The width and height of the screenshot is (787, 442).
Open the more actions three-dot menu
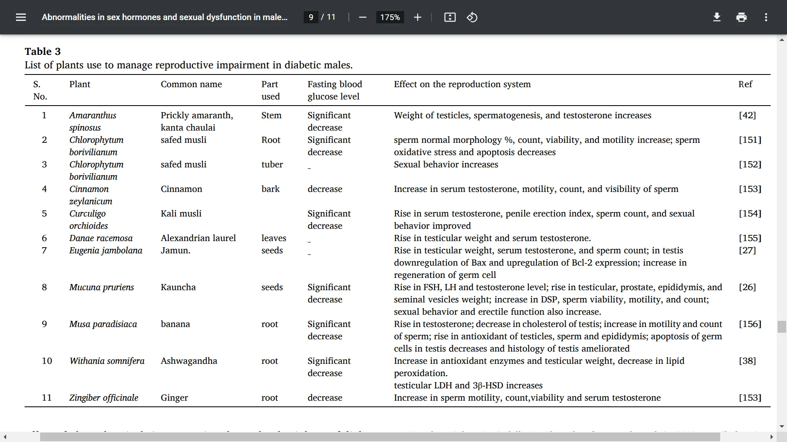[x=766, y=17]
